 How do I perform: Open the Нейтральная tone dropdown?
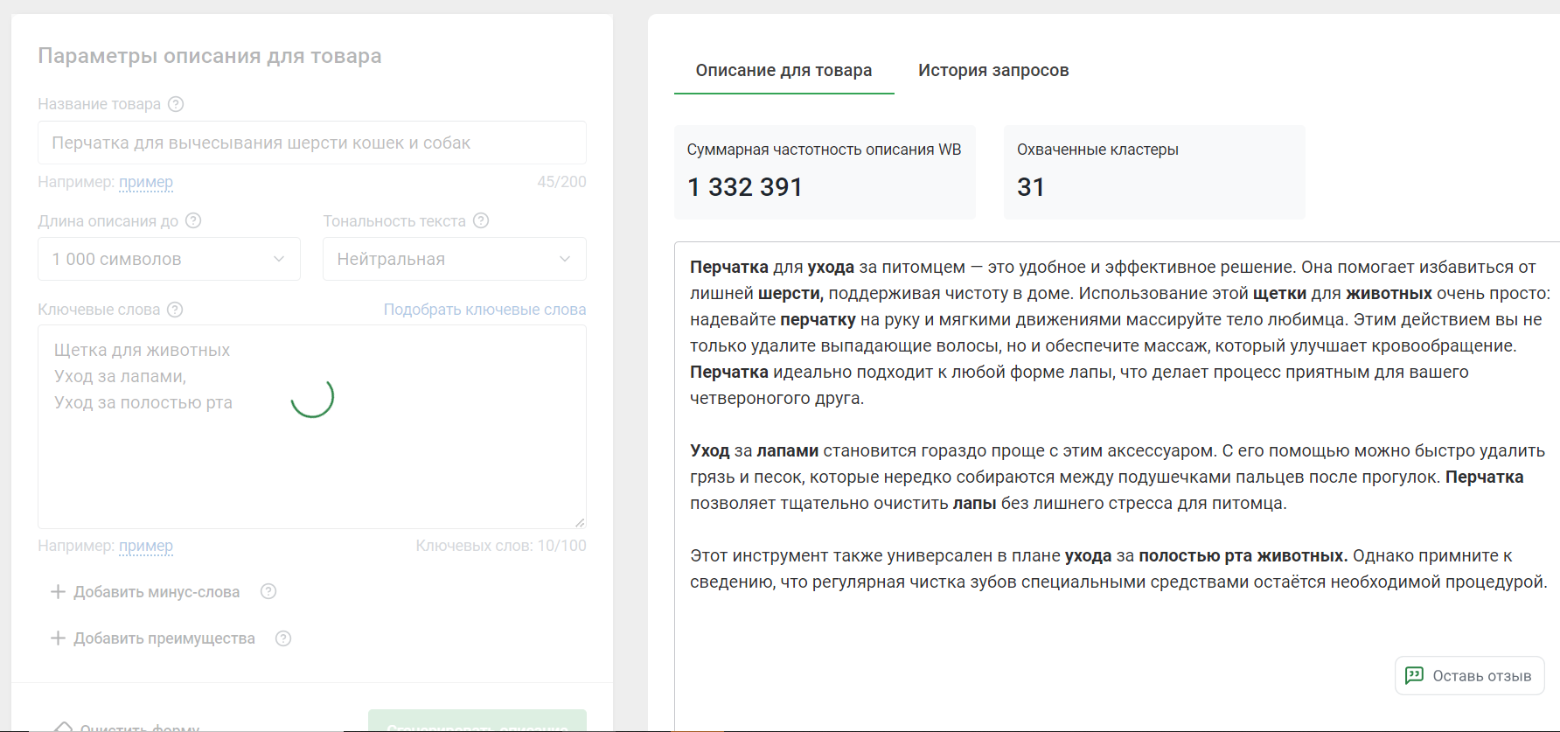(454, 259)
